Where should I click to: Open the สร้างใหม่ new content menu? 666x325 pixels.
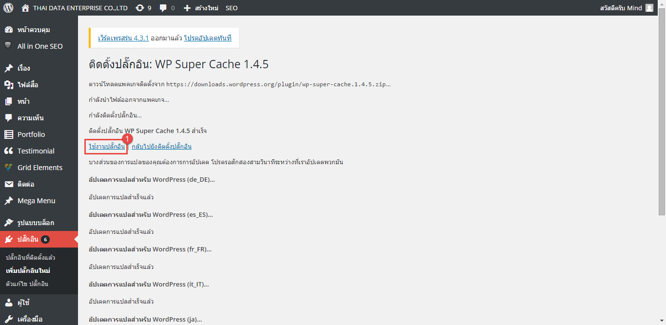tap(201, 8)
